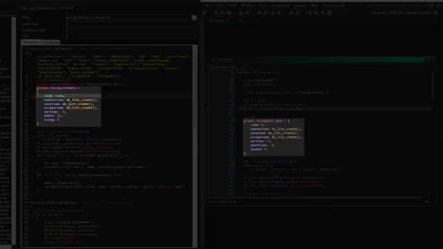443x249 pixels.
Task: Switch to the Decompiled tab
Action: click(31, 42)
